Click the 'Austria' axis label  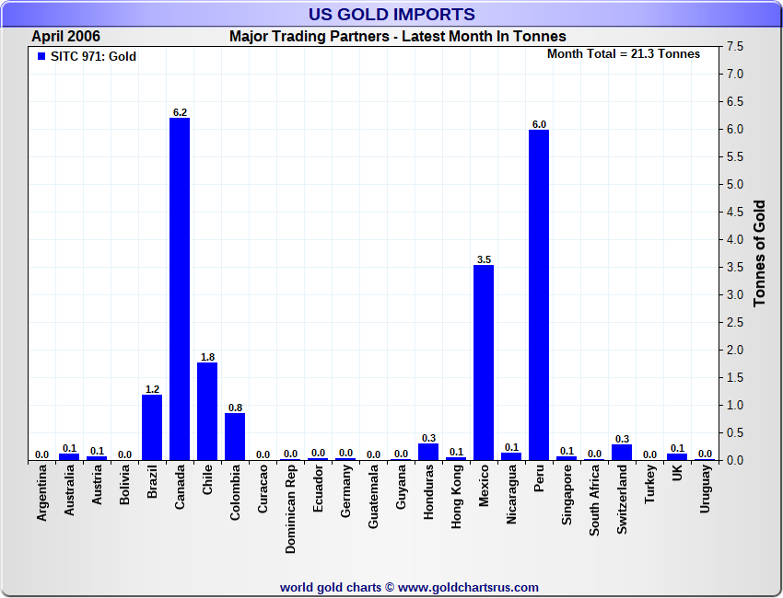click(x=97, y=485)
